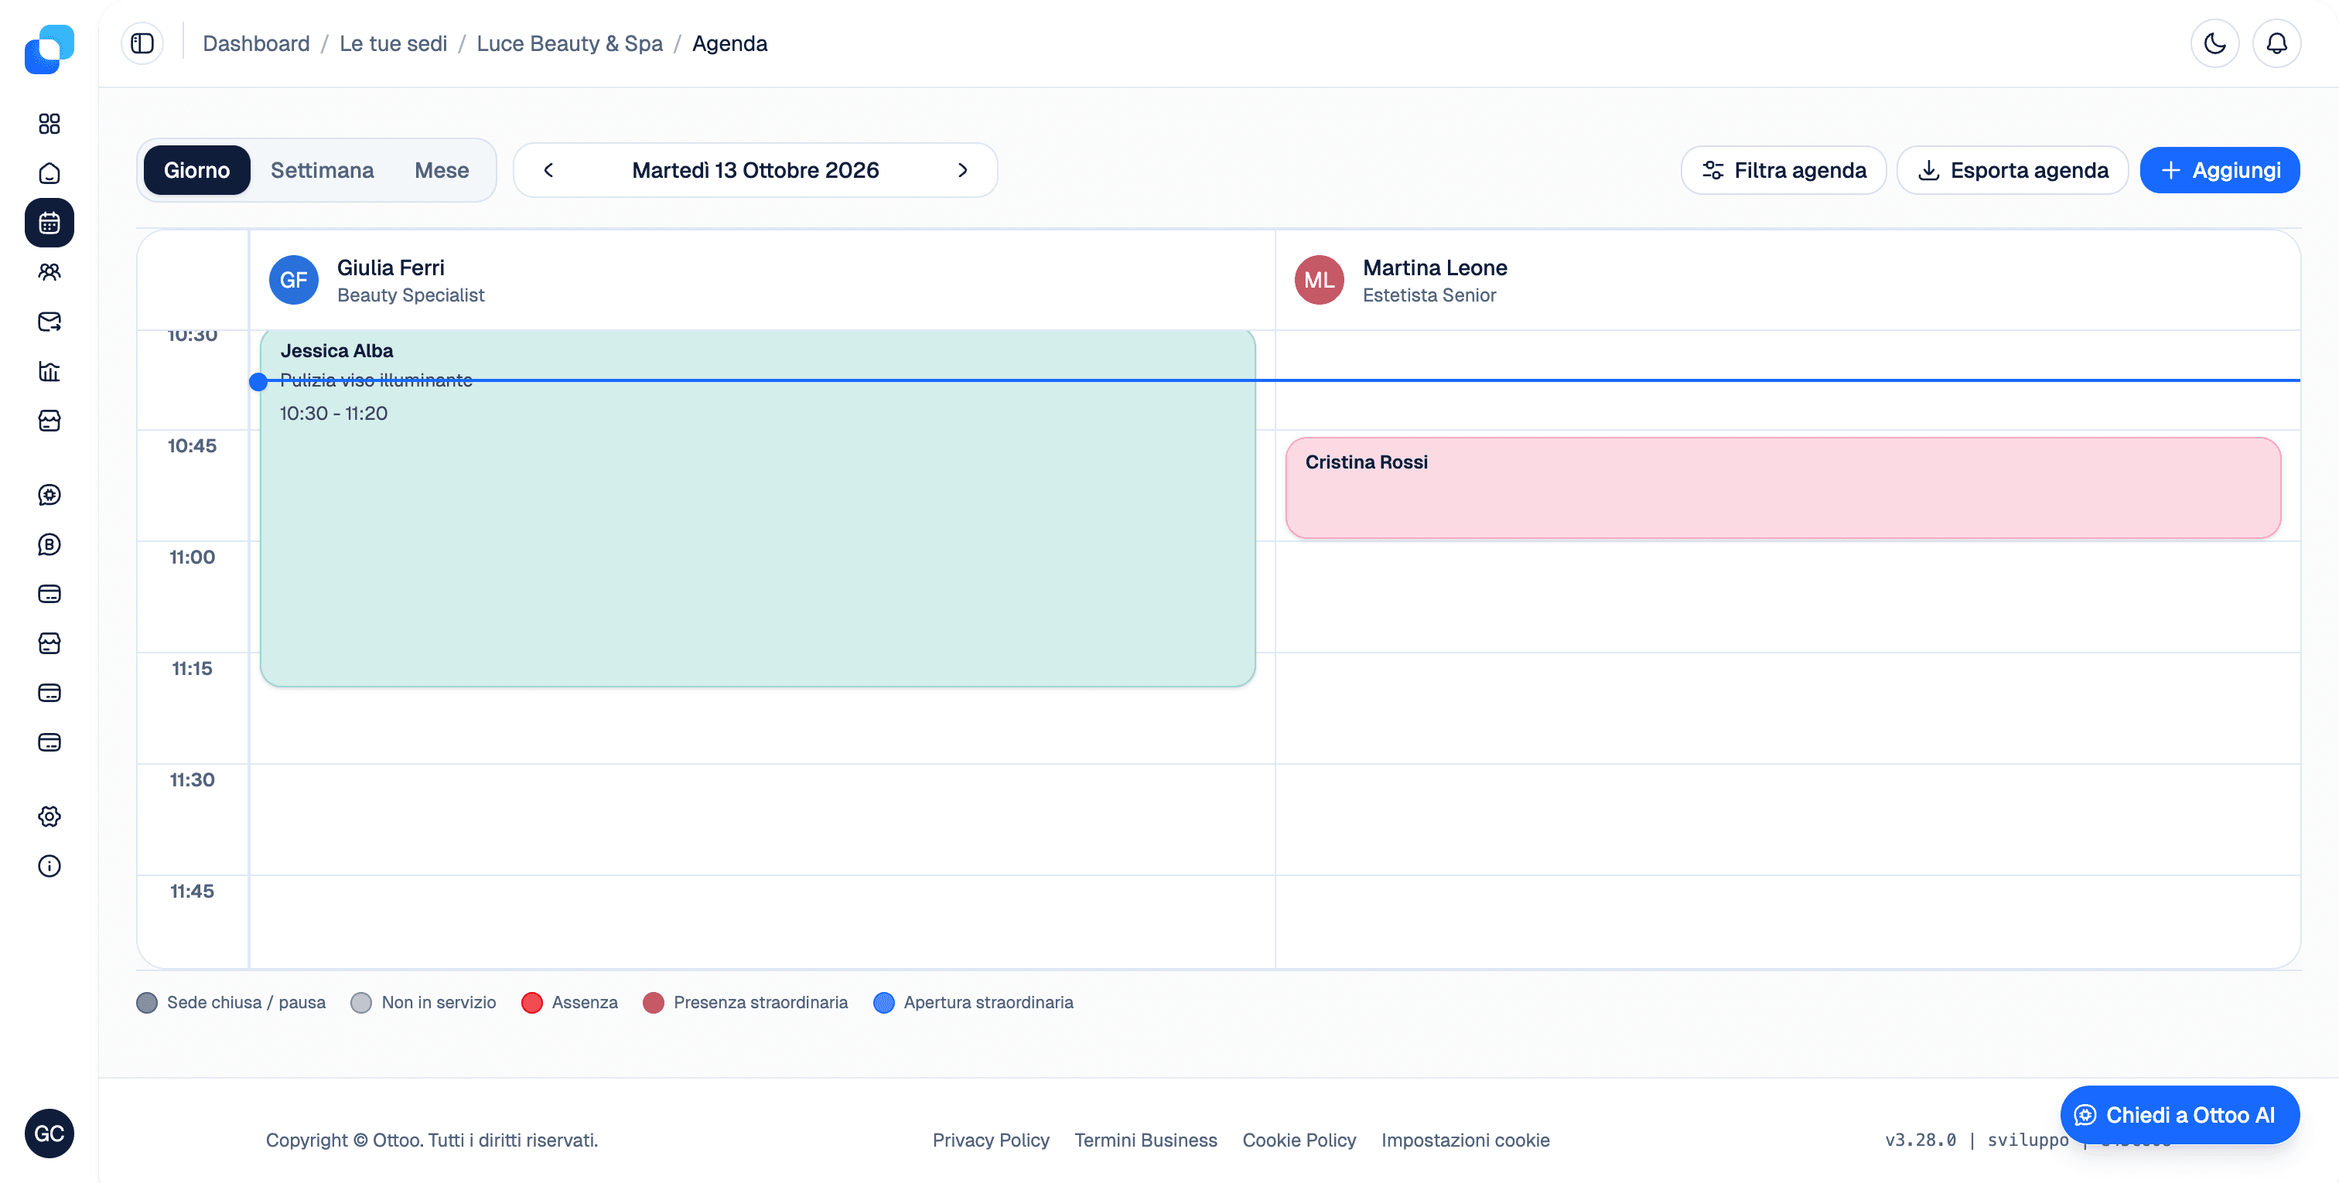Open the bar chart statistics icon
Image resolution: width=2339 pixels, height=1183 pixels.
(49, 371)
